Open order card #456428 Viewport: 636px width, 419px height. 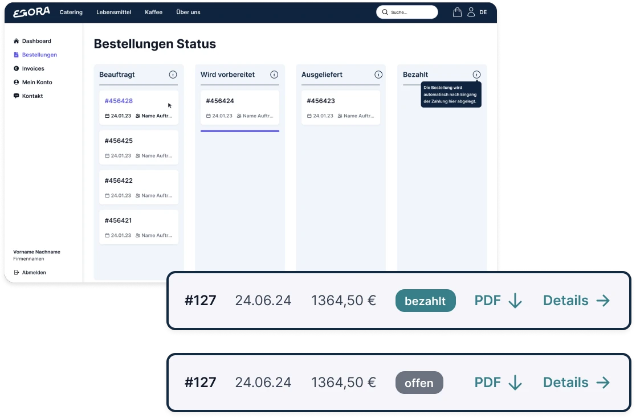(x=138, y=107)
